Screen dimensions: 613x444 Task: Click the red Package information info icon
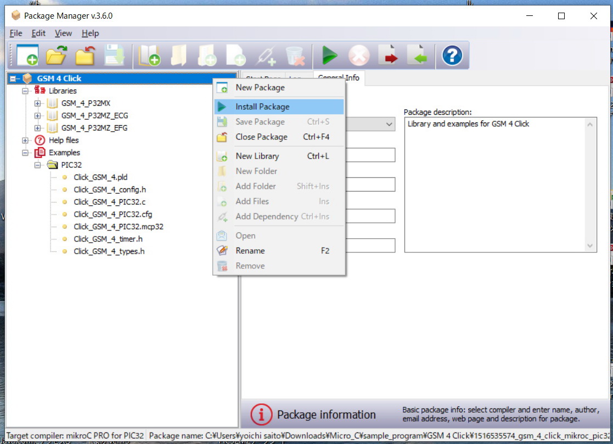(x=261, y=414)
